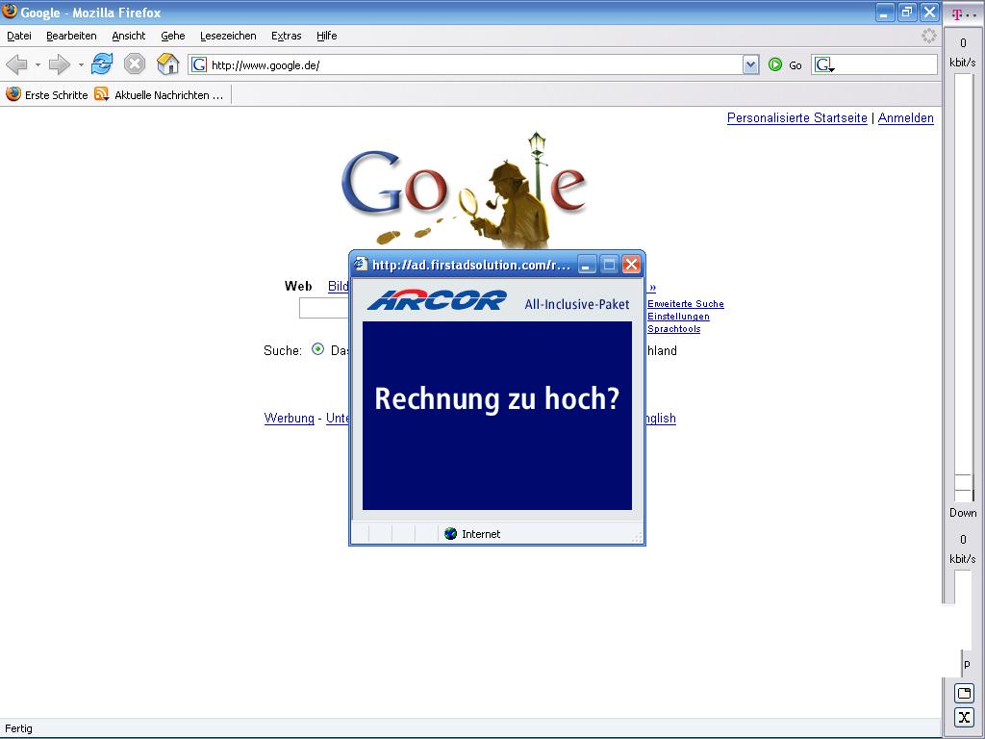Open the Einstellungen link
The image size is (985, 739).
coord(678,316)
